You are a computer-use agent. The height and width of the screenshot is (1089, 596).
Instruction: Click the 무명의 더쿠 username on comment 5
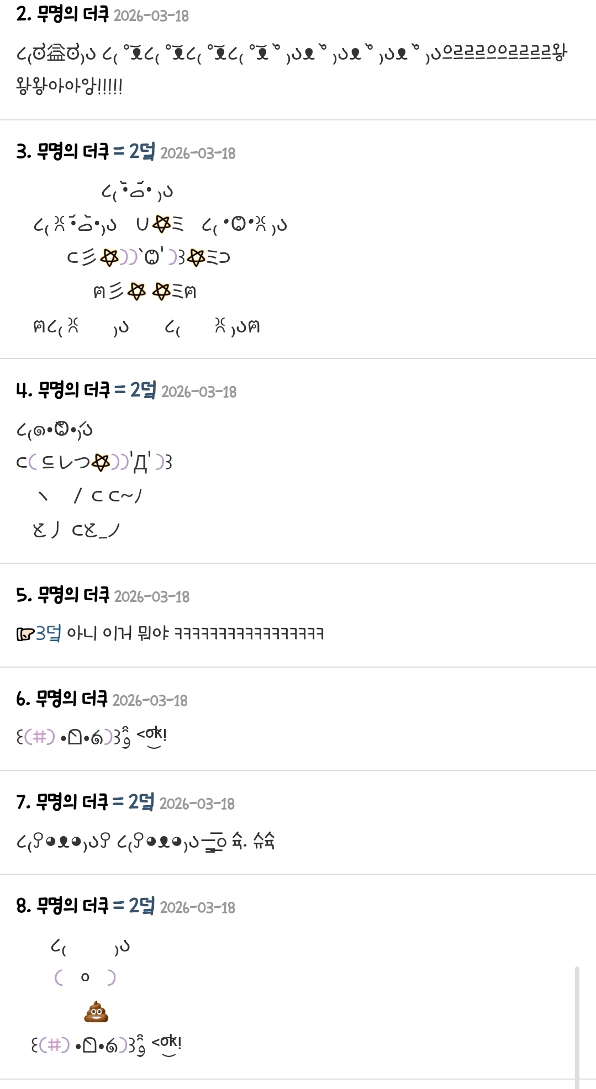tap(73, 595)
